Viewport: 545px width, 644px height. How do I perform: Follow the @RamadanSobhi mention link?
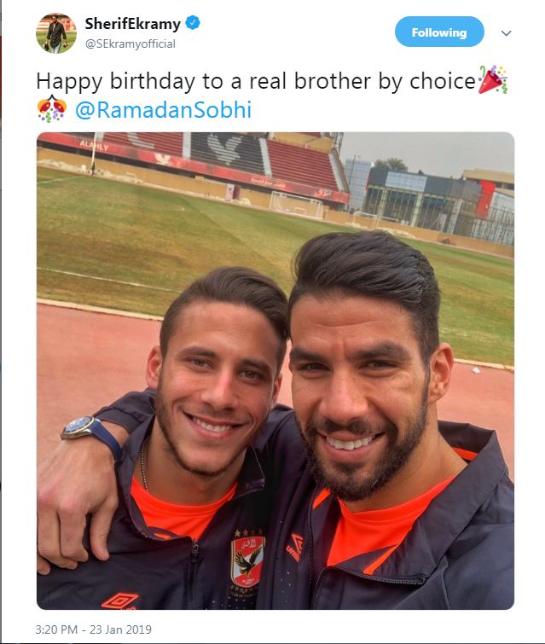pos(163,110)
